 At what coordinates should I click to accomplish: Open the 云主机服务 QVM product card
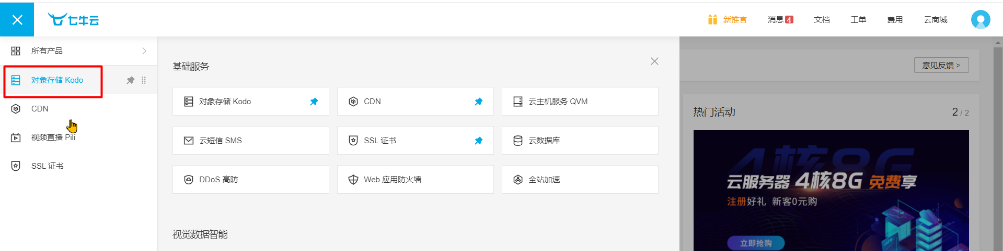(580, 102)
